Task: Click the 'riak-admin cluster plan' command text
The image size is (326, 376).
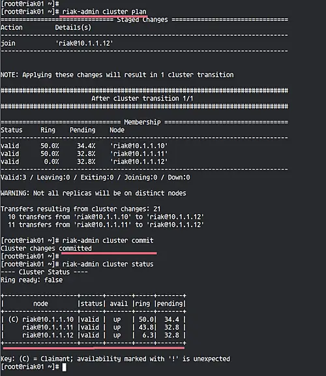Action: (104, 12)
